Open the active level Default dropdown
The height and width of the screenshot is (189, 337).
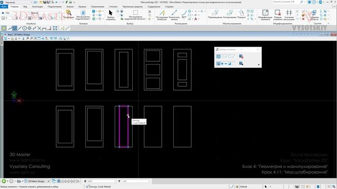45,13
